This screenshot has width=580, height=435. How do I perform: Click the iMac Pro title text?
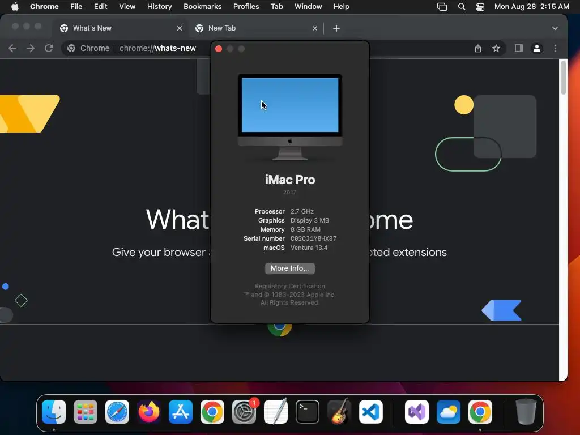[290, 180]
